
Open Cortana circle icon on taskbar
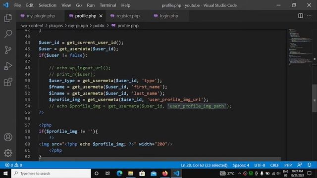(97, 174)
